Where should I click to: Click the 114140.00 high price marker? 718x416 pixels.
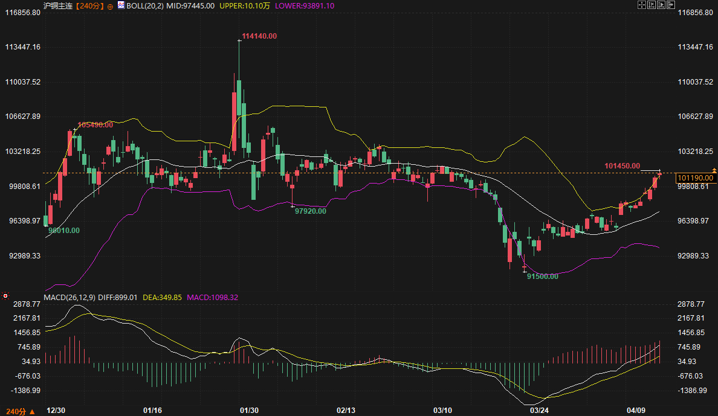259,36
